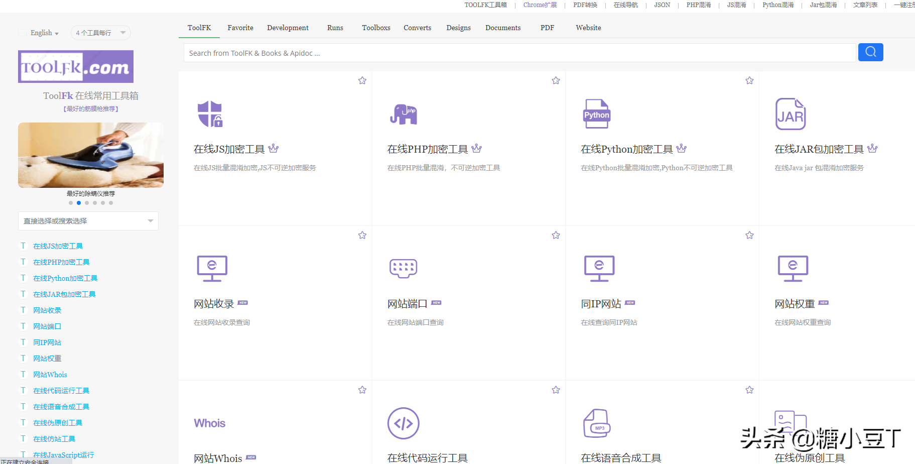The width and height of the screenshot is (915, 464).
Task: Click the 网站端口 keyboard icon
Action: point(404,269)
